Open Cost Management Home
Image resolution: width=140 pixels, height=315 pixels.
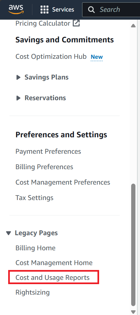click(x=54, y=263)
